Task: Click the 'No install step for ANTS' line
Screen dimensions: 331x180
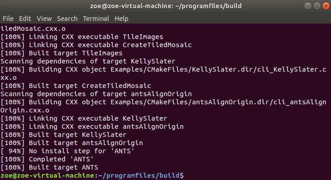Action: (67, 151)
